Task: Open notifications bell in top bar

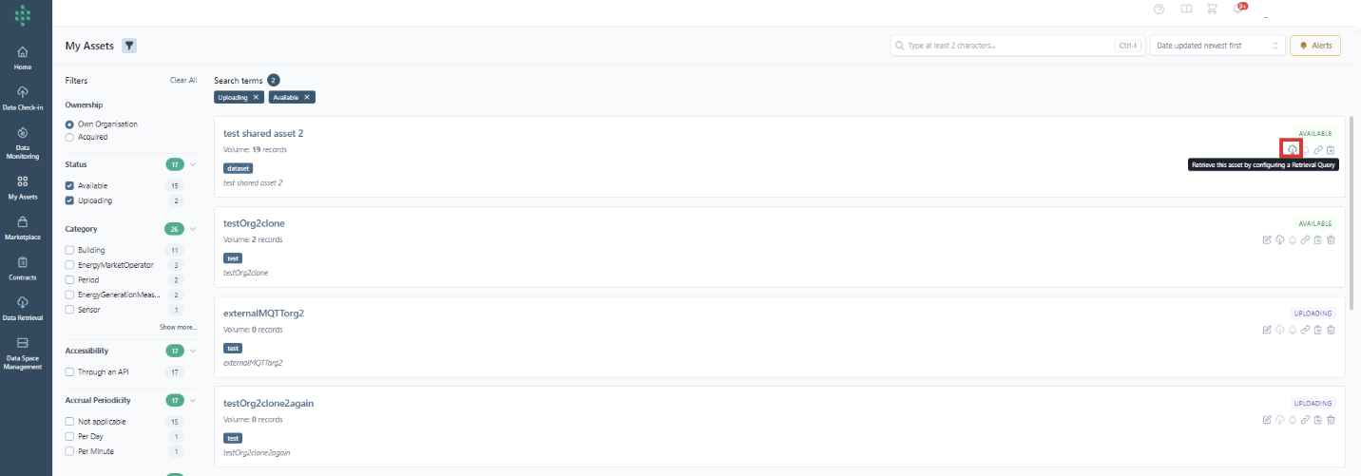Action: 1238,9
